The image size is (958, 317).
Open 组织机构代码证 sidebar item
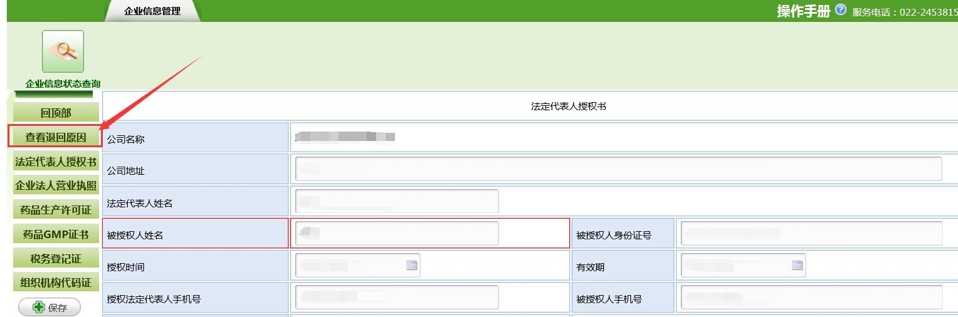pyautogui.click(x=56, y=283)
